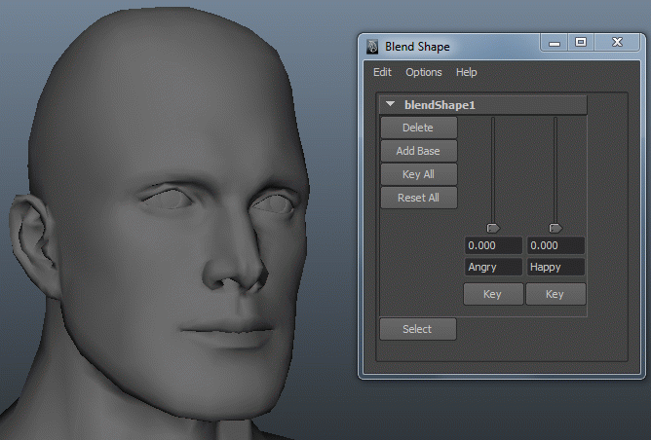Open the Options menu

pos(424,72)
